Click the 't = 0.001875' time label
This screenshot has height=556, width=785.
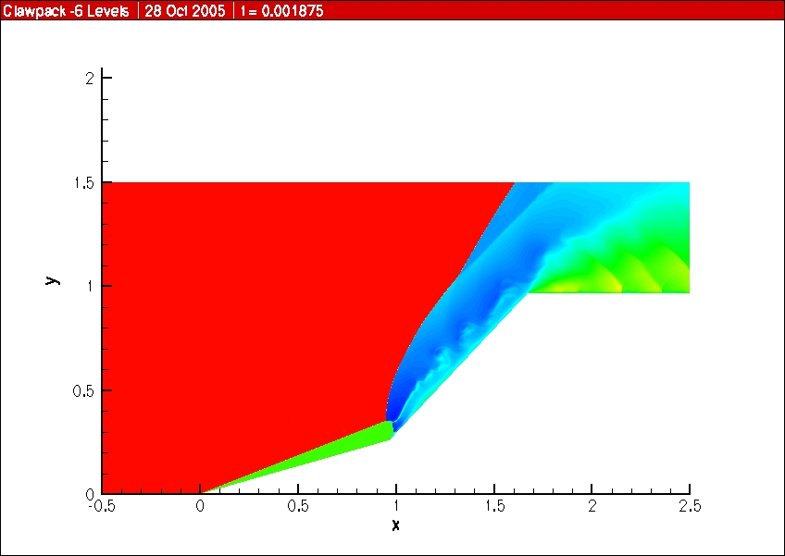pyautogui.click(x=281, y=11)
